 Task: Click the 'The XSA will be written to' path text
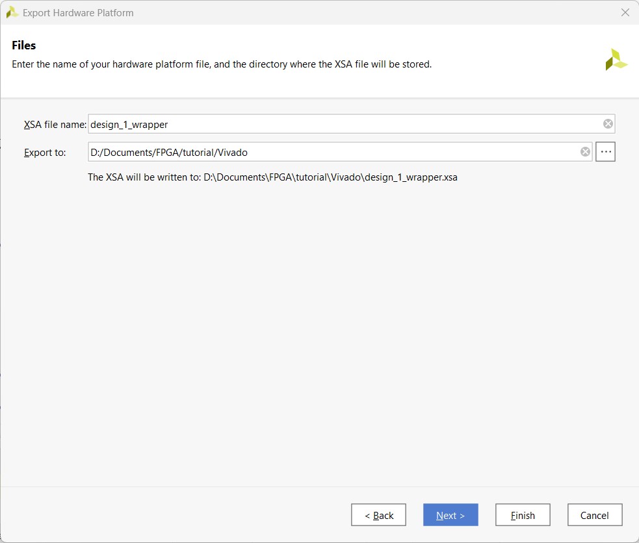(x=272, y=177)
